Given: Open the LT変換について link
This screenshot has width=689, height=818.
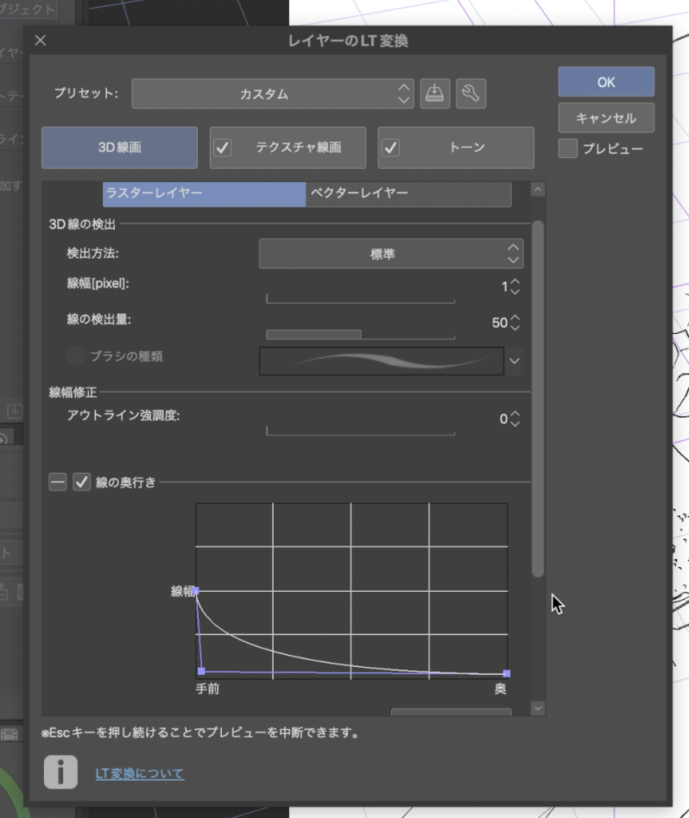Looking at the screenshot, I should pyautogui.click(x=140, y=773).
